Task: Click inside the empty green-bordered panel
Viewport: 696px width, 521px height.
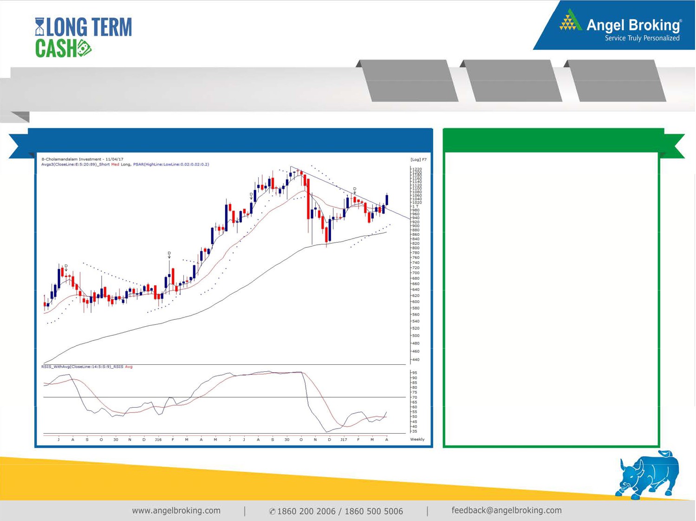Action: [x=552, y=297]
